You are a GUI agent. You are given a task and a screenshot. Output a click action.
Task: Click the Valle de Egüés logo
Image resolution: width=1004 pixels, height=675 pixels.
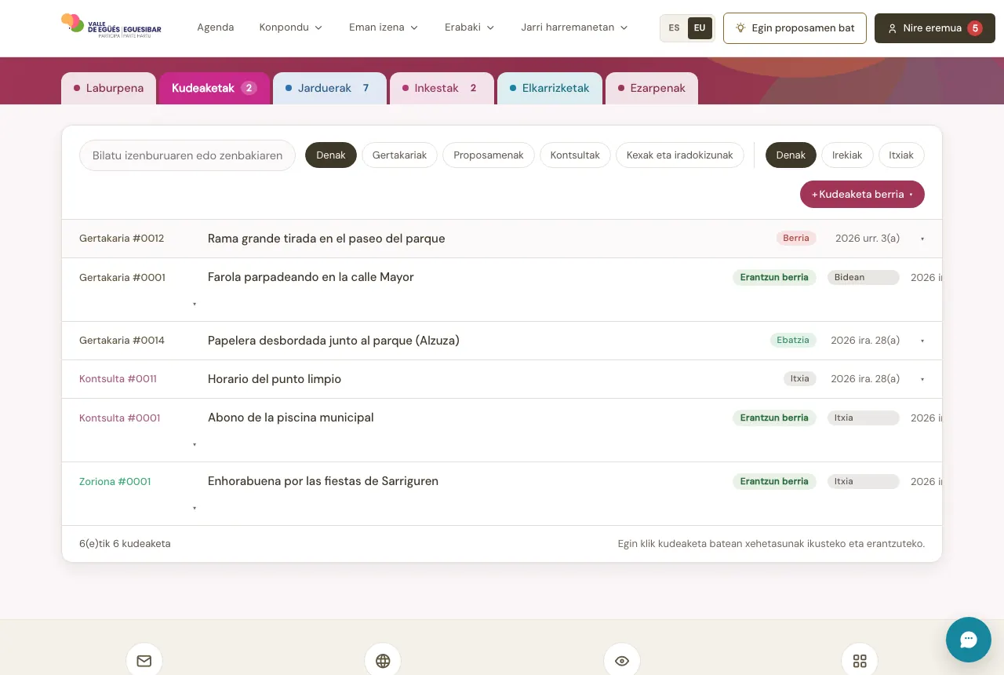[x=111, y=27]
